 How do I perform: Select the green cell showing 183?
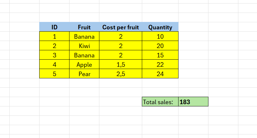(193, 102)
